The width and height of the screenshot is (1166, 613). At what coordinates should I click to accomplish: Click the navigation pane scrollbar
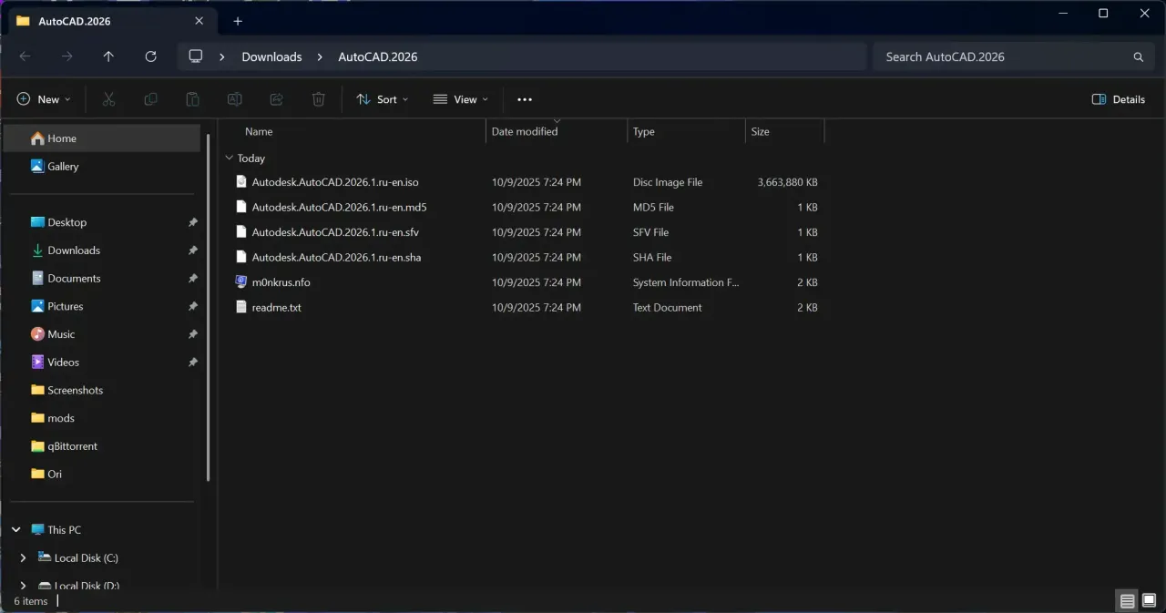pos(209,308)
